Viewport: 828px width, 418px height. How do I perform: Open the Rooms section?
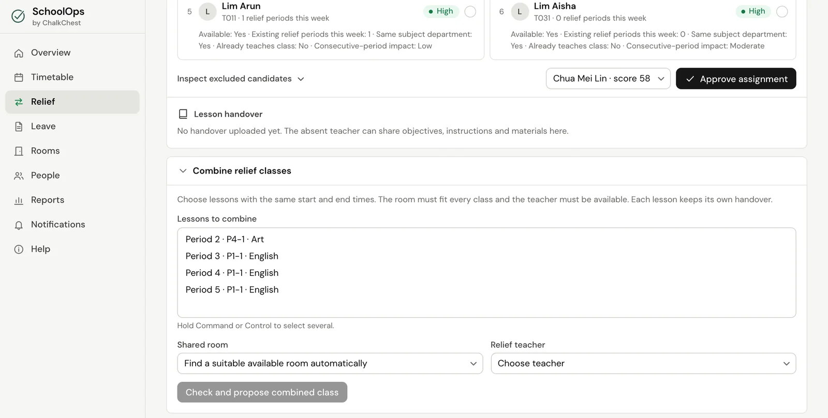72,151
